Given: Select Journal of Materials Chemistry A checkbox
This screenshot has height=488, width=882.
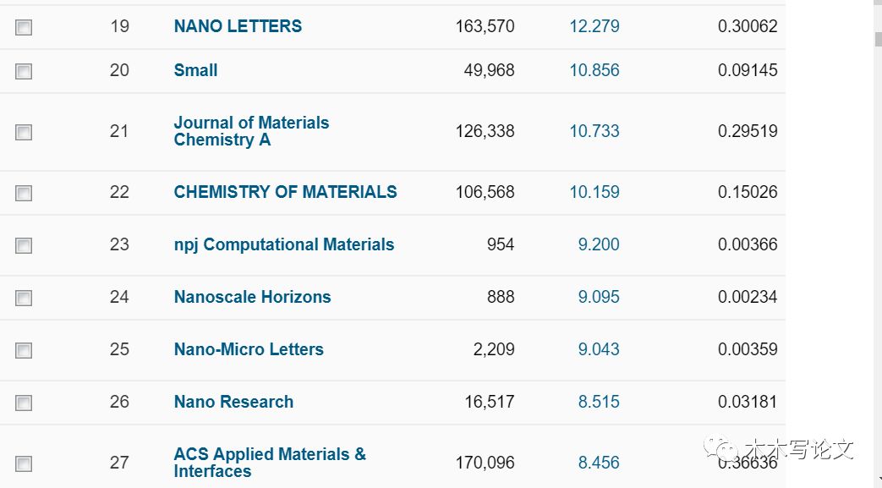Looking at the screenshot, I should 24,132.
